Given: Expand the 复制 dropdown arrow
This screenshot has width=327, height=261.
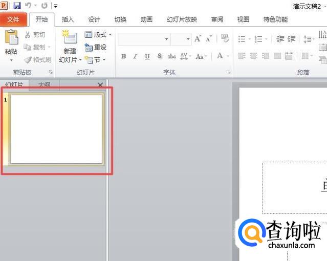Looking at the screenshot, I should (x=49, y=47).
